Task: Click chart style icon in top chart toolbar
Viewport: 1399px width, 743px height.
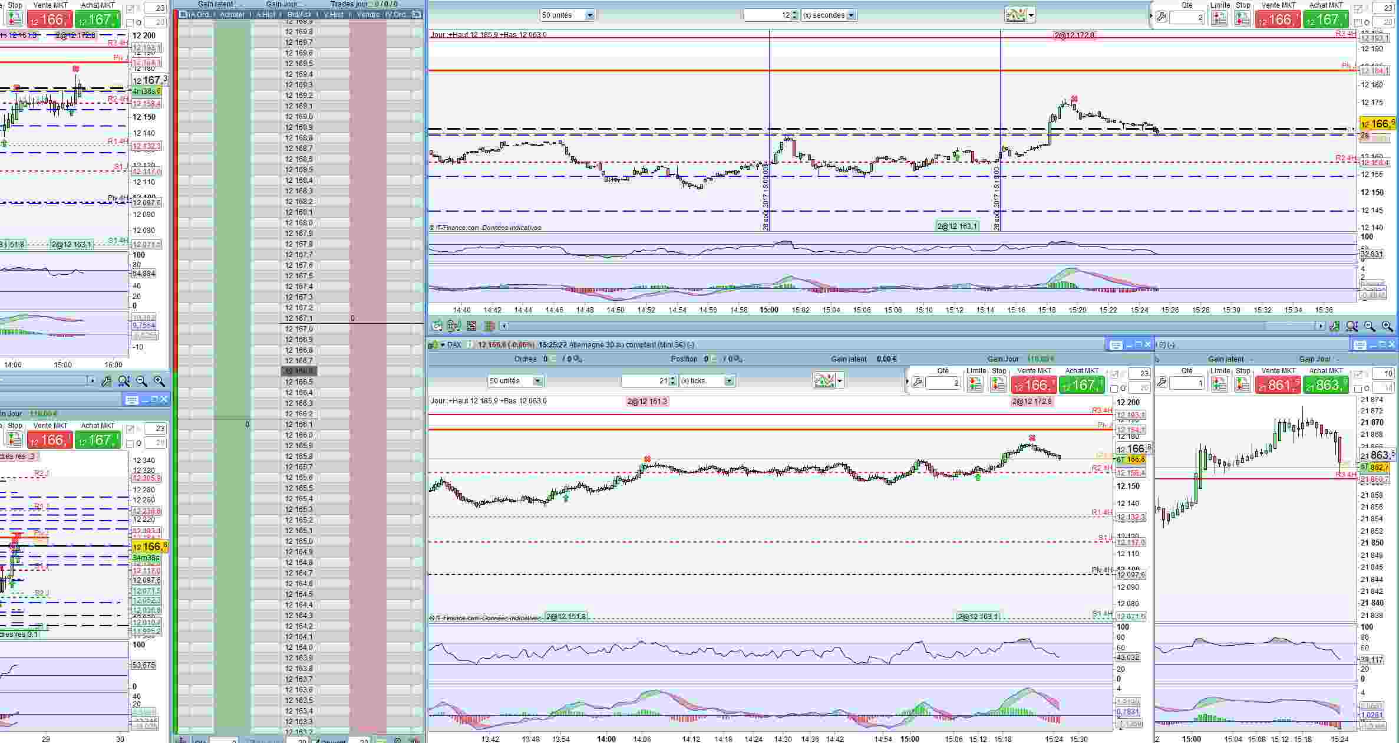Action: tap(1016, 15)
